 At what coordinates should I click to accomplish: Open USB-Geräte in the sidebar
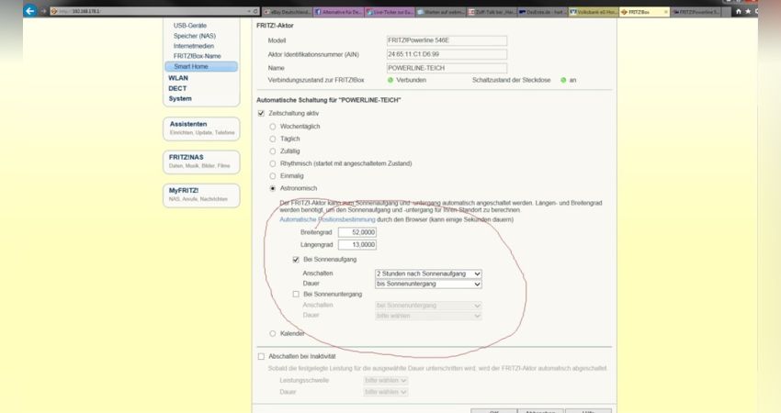pyautogui.click(x=190, y=26)
